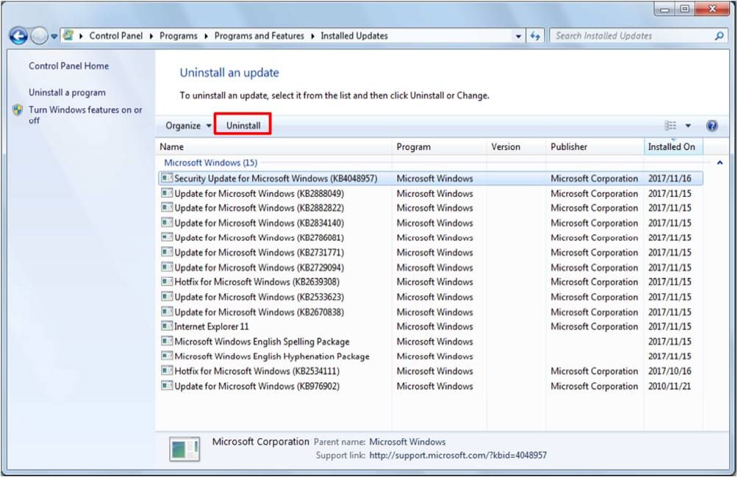Open the recent pages dropdown arrow
The image size is (738, 477).
coord(54,36)
